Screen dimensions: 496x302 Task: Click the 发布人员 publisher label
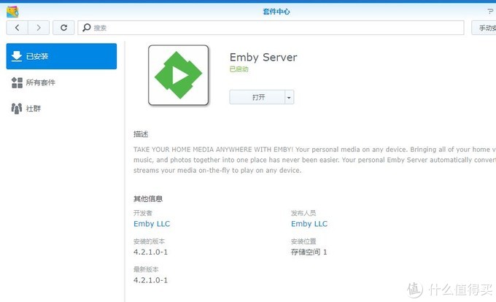tap(303, 213)
